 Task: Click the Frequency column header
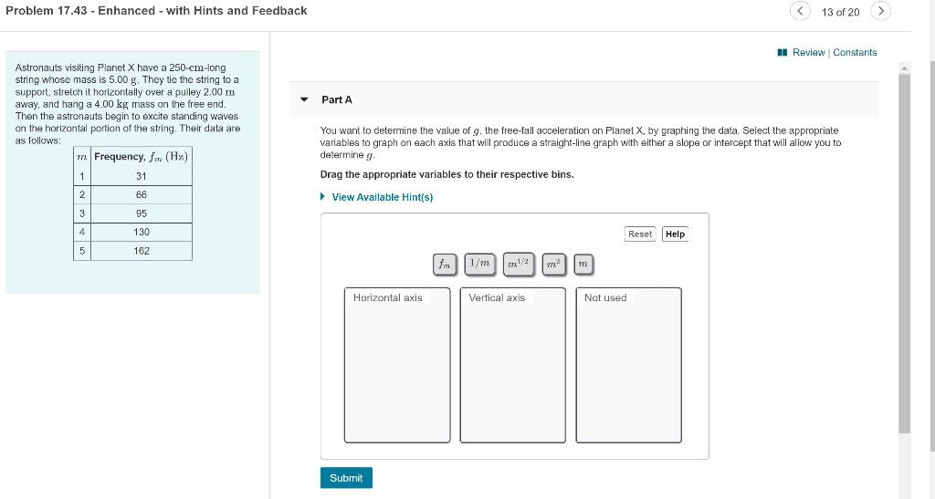[x=142, y=157]
